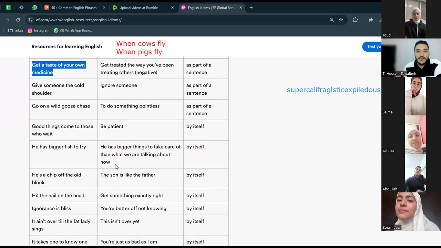
Task: Click the Test your English button
Action: (x=372, y=46)
